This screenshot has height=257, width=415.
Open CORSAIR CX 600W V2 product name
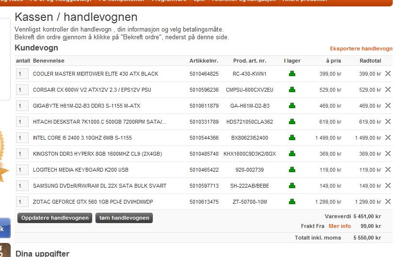[x=92, y=90]
